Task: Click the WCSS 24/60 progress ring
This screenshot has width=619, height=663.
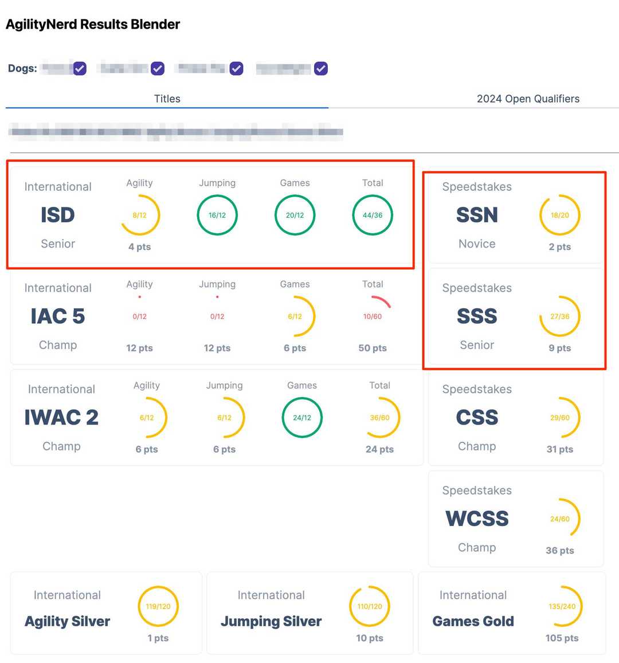Action: click(560, 519)
